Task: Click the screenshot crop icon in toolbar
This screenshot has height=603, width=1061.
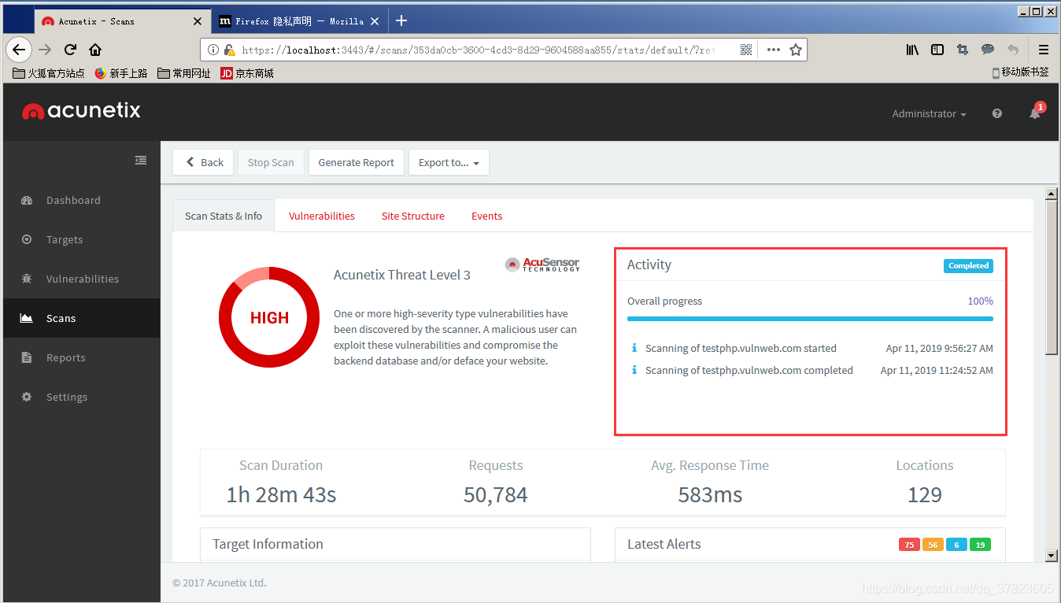Action: click(x=963, y=50)
